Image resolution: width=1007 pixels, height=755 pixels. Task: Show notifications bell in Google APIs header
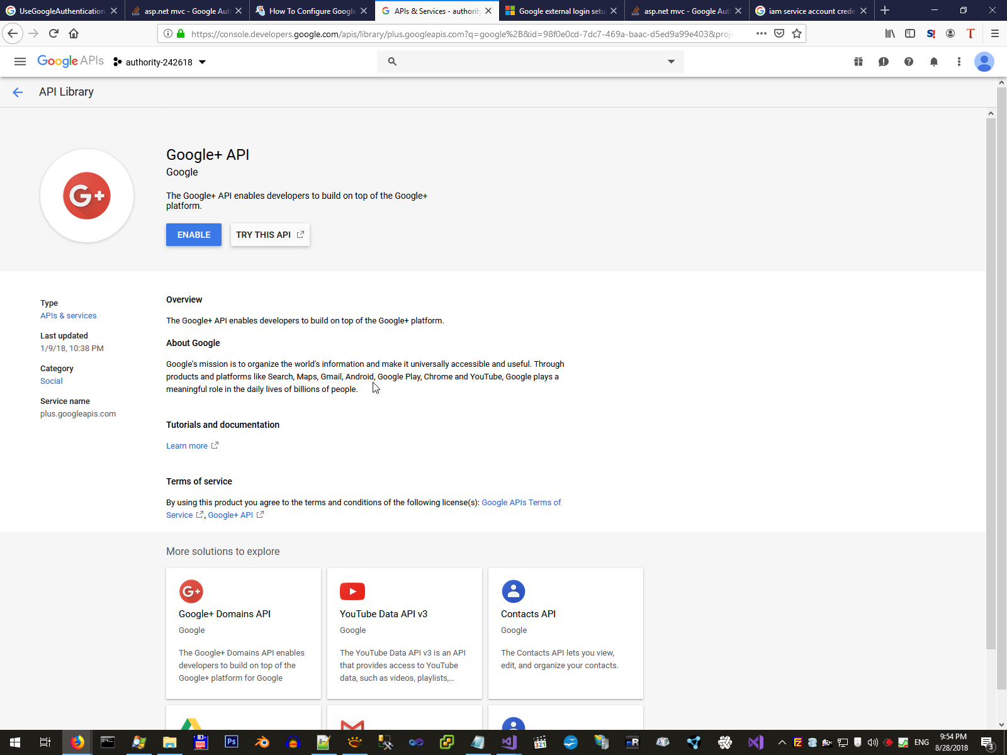[934, 62]
